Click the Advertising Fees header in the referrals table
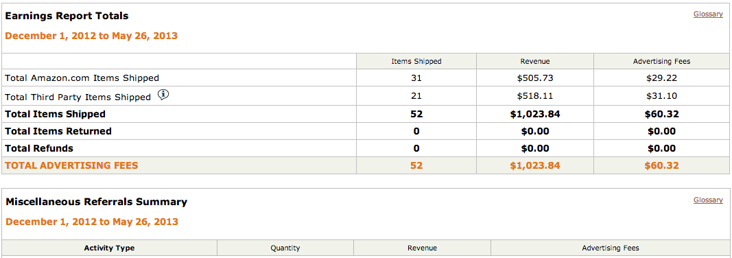Viewport: 732px width, 258px height. pos(611,248)
